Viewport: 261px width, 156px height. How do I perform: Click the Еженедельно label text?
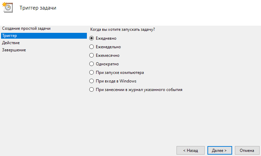(x=108, y=47)
